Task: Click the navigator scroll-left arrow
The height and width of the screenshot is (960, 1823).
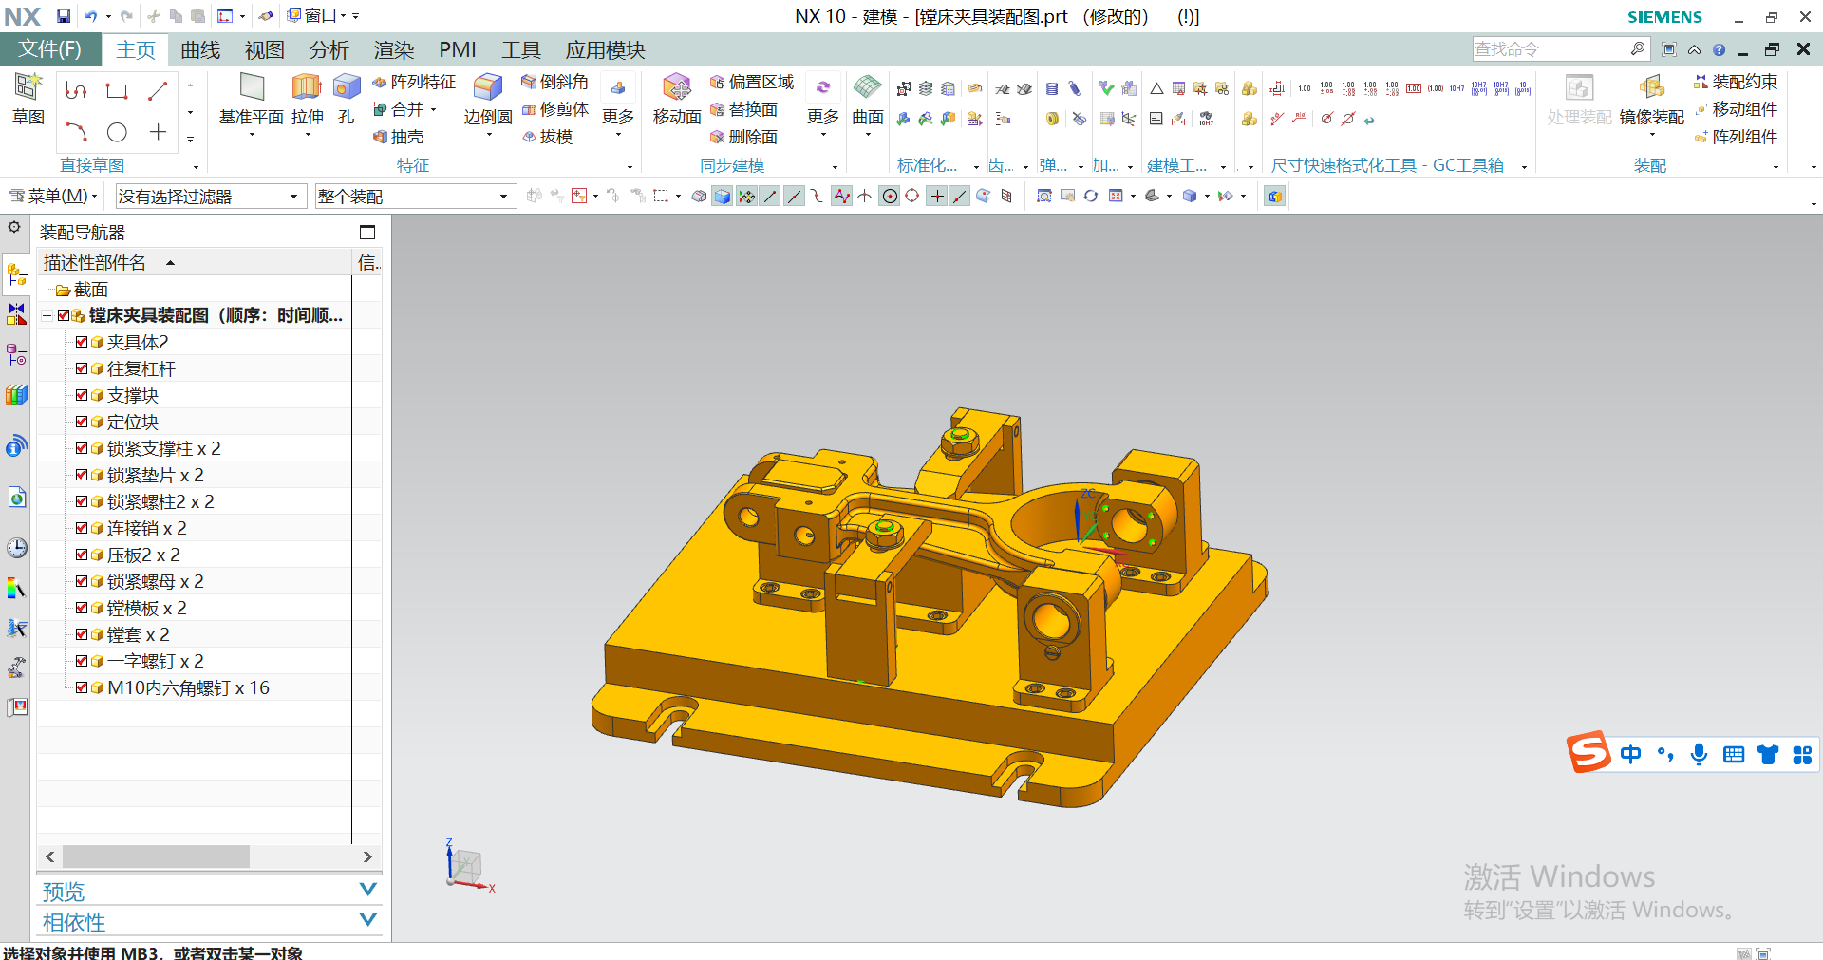Action: tap(50, 856)
